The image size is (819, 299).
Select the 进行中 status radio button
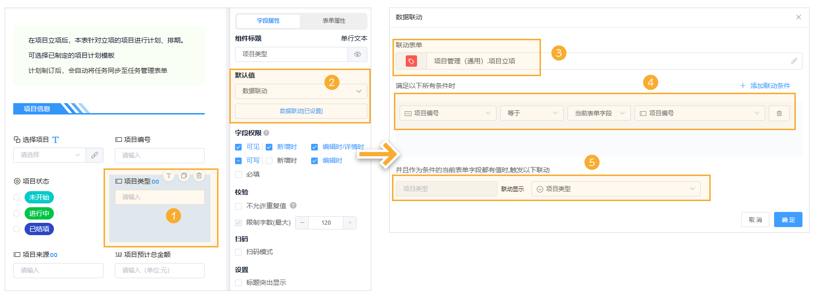point(17,213)
